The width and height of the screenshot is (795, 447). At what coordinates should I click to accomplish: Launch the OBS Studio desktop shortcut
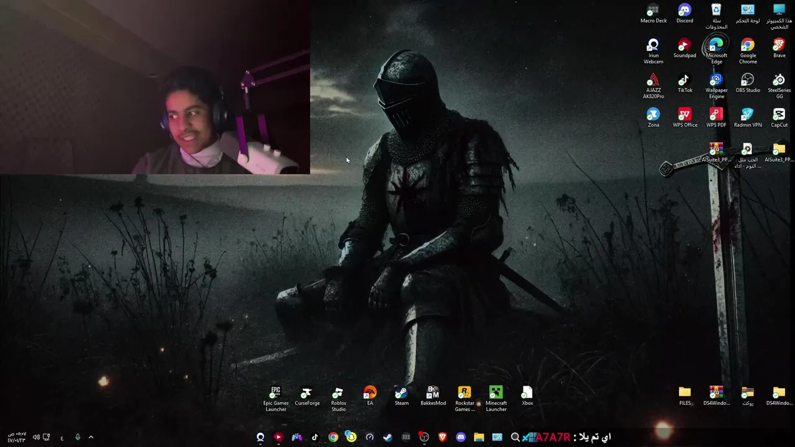pos(748,83)
